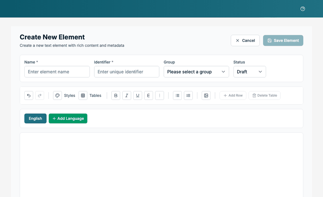
Task: Toggle italic formatting
Action: click(x=127, y=95)
